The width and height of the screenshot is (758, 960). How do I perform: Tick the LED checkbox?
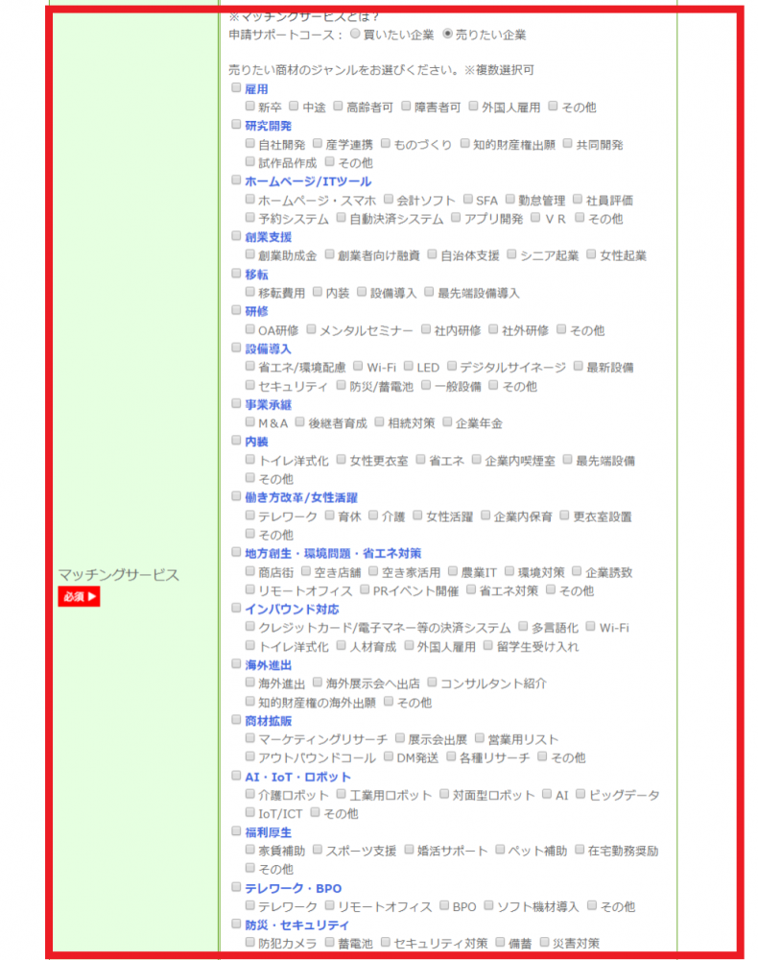(x=408, y=366)
